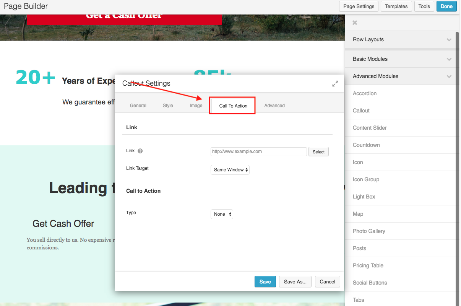Open Page Settings
This screenshot has height=306, width=461.
(359, 6)
